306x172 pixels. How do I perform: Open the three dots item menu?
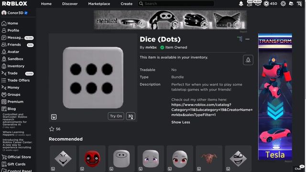(248, 39)
